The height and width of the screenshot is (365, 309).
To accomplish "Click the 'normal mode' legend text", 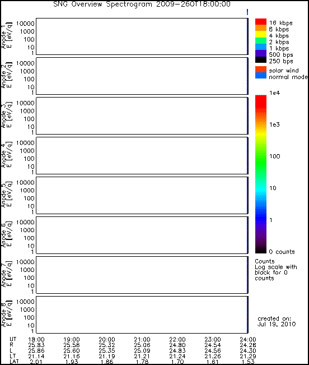I will tap(288, 77).
